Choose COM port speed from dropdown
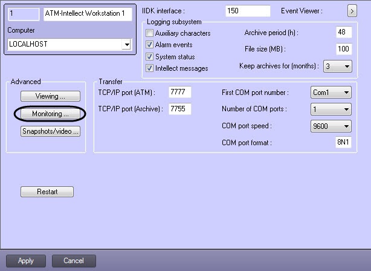The width and height of the screenshot is (371, 271). [331, 126]
